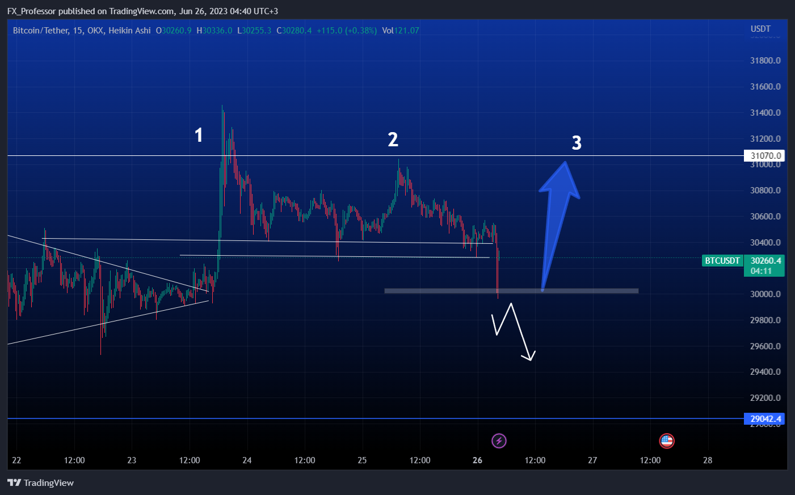Click the USDT currency label
795x495 pixels.
pos(760,29)
